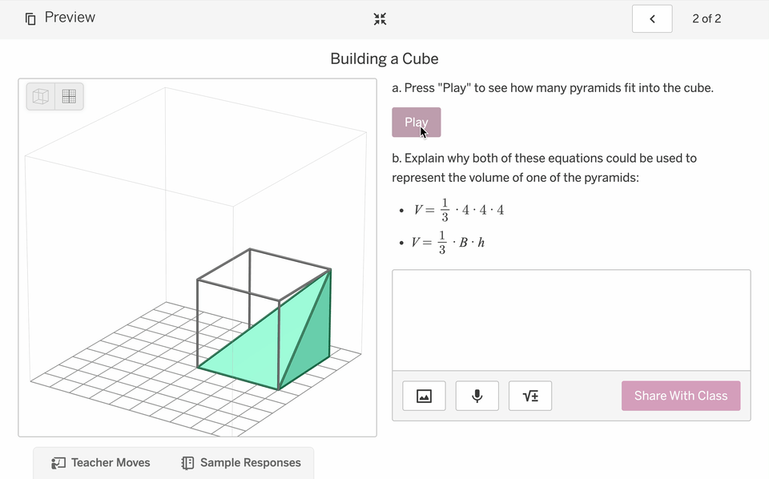Click inside the response text box
The image size is (769, 479).
point(570,320)
